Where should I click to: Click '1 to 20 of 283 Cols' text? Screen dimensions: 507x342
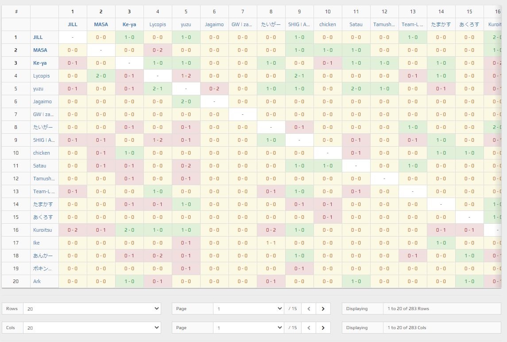(407, 328)
